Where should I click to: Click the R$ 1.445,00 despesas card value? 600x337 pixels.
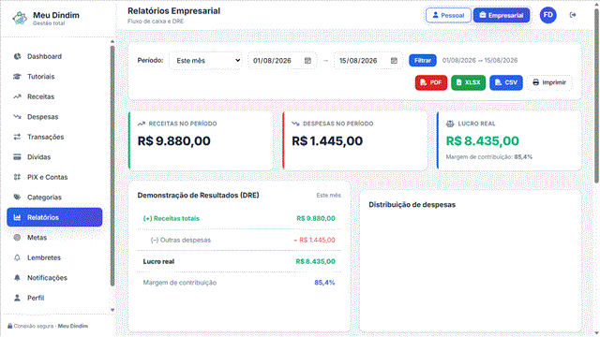tap(327, 141)
